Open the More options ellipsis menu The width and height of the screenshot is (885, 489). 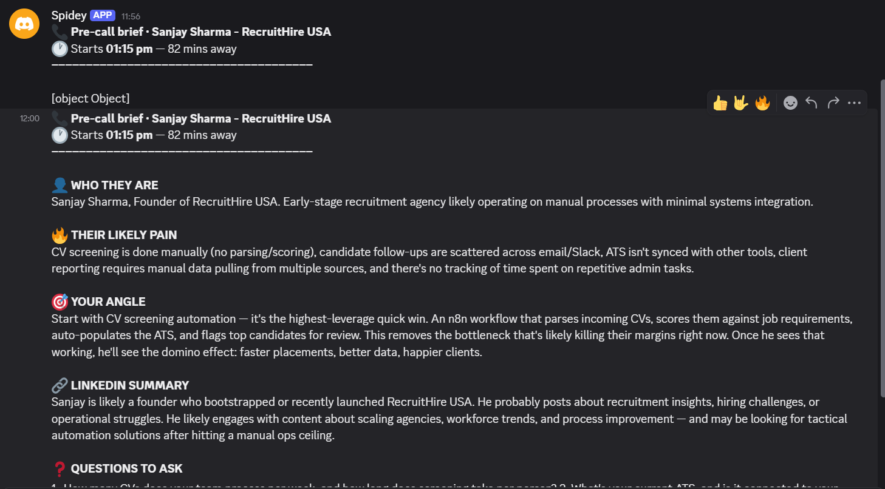coord(855,103)
